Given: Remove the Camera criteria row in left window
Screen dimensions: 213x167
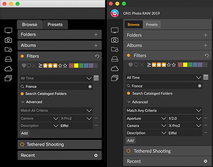Looking at the screenshot, I should coord(96,118).
